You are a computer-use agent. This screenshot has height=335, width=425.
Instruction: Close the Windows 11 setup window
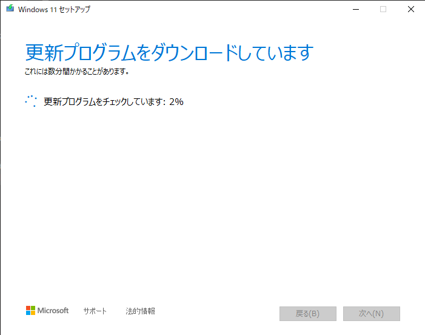point(411,9)
